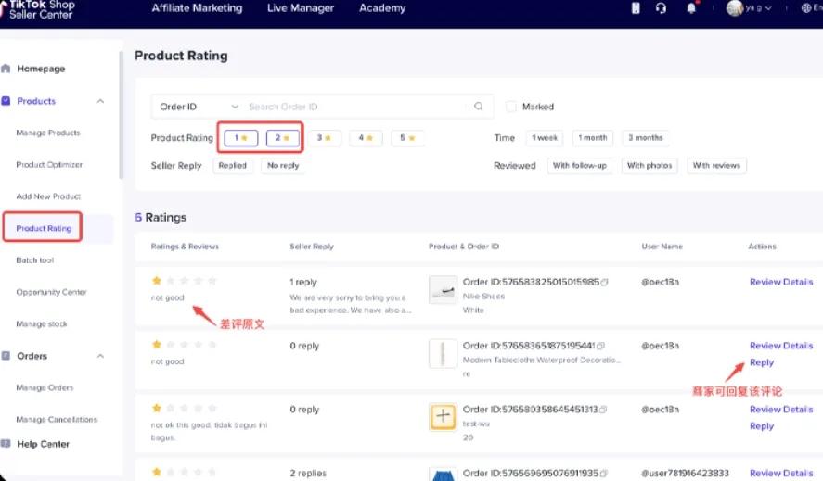Enable the Marked checkbox
This screenshot has height=481, width=823.
(x=511, y=107)
